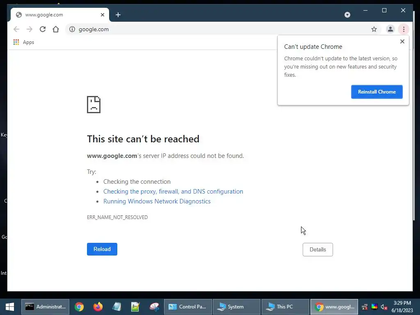Select the www.googl... Chrome taskbar button
The height and width of the screenshot is (315, 420).
coord(334,307)
